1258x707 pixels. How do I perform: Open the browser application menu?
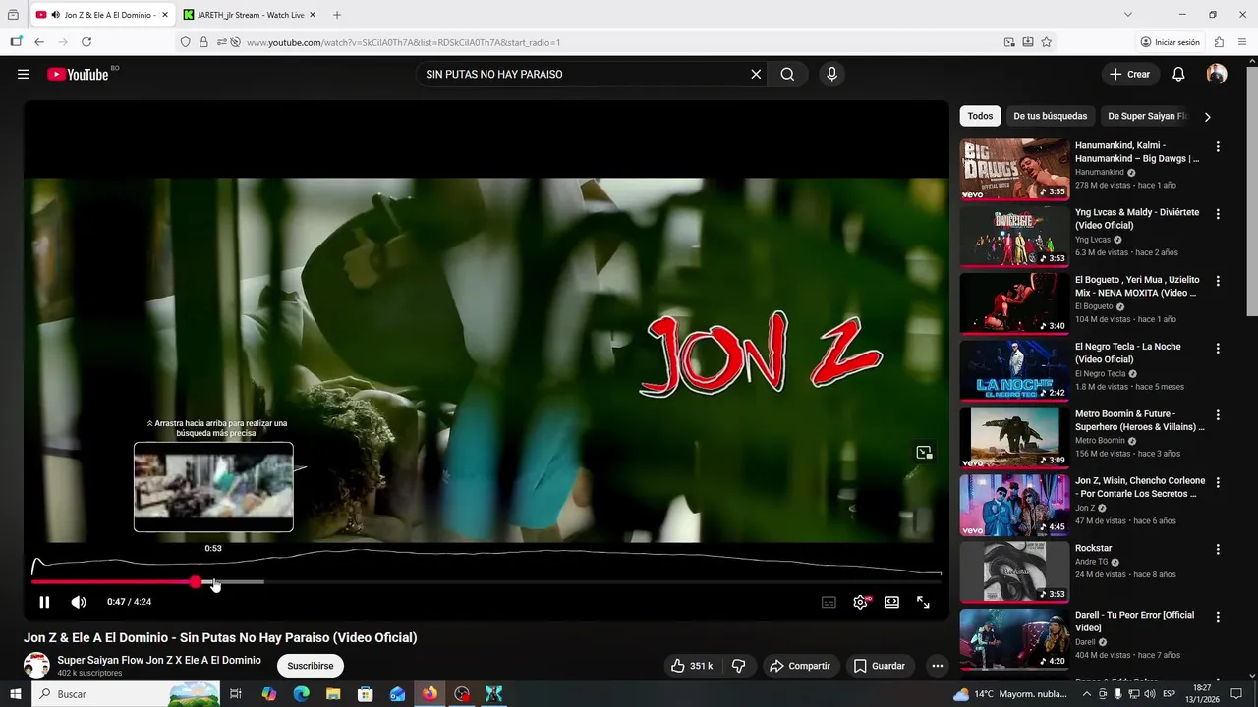(x=1242, y=42)
